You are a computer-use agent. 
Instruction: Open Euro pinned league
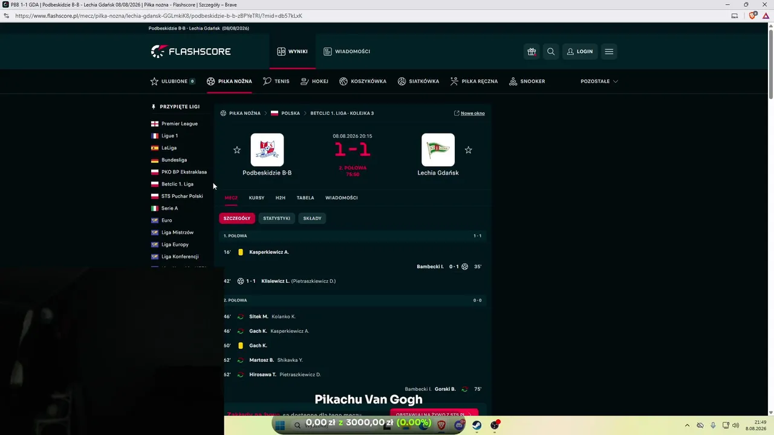pyautogui.click(x=161, y=221)
